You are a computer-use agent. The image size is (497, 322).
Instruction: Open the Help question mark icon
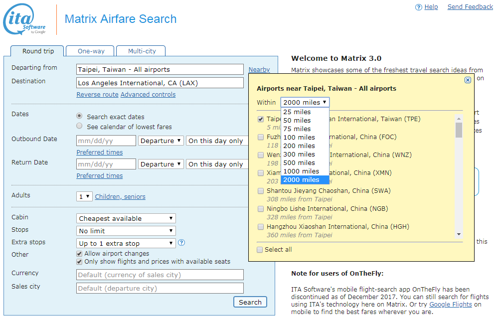pos(418,7)
